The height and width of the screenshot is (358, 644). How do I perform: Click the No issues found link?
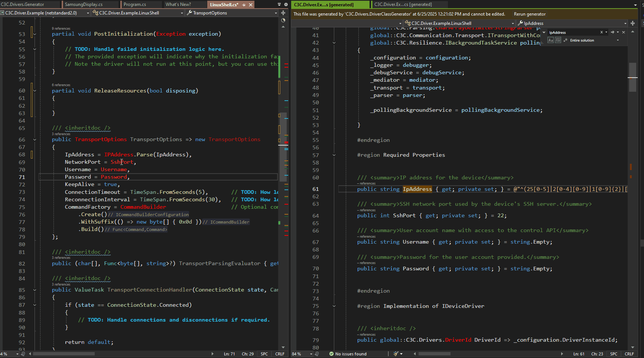[351, 354]
